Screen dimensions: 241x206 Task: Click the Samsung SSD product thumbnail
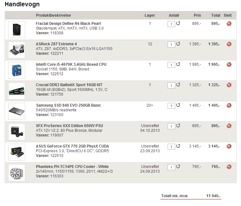click(x=17, y=111)
